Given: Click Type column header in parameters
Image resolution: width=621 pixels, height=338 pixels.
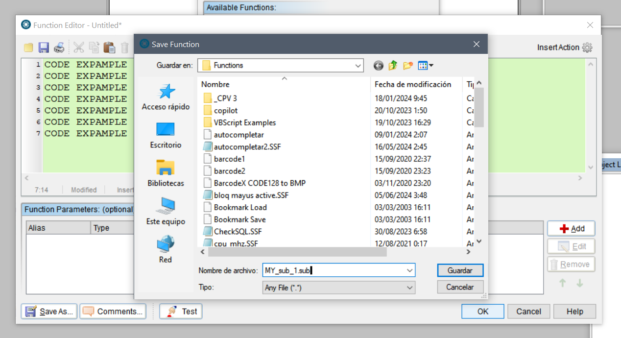Looking at the screenshot, I should tap(113, 228).
